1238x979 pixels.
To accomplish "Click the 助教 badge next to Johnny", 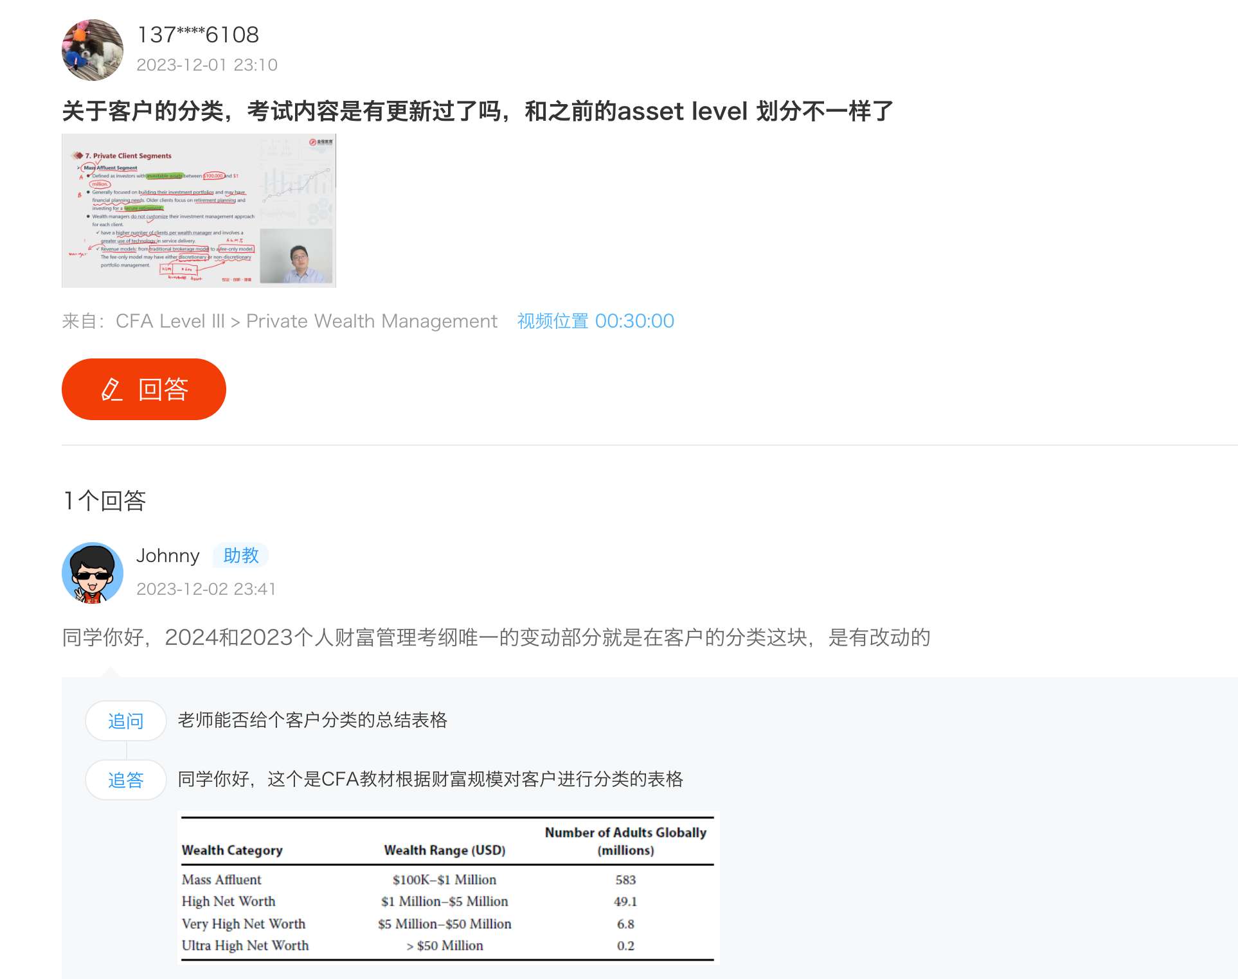I will 240,556.
